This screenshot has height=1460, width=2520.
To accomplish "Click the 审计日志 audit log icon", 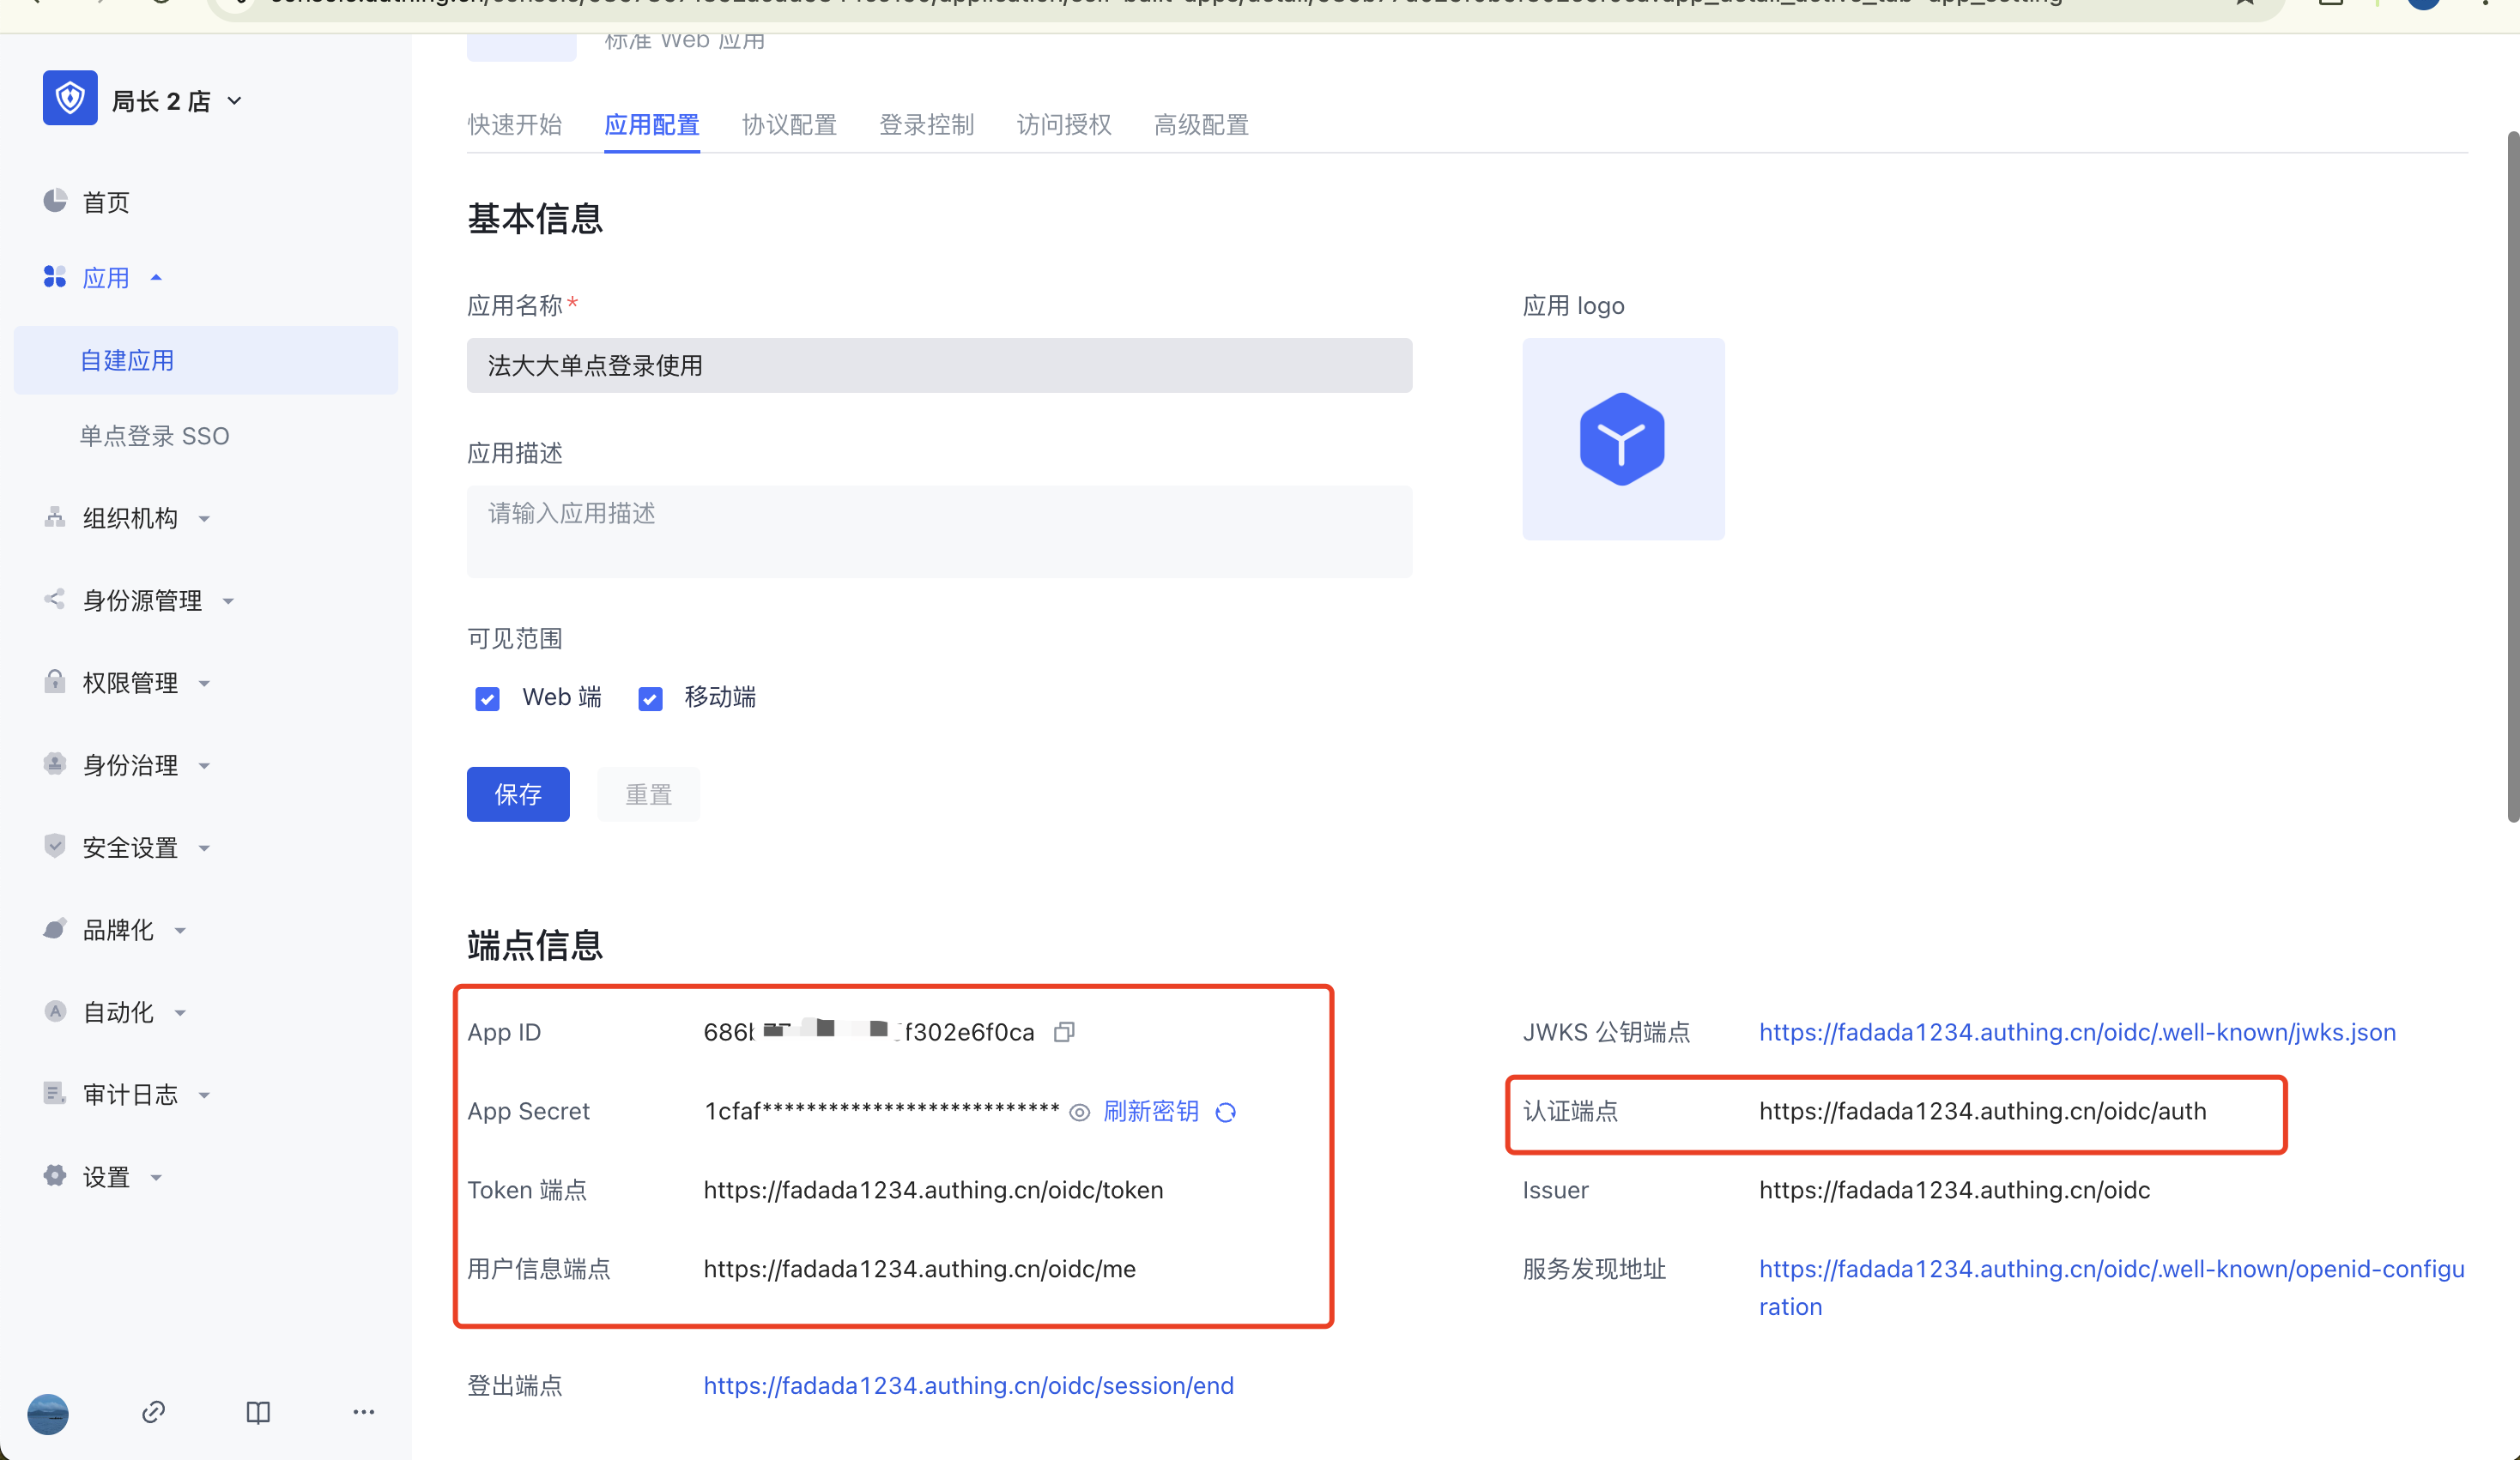I will click(x=55, y=1093).
